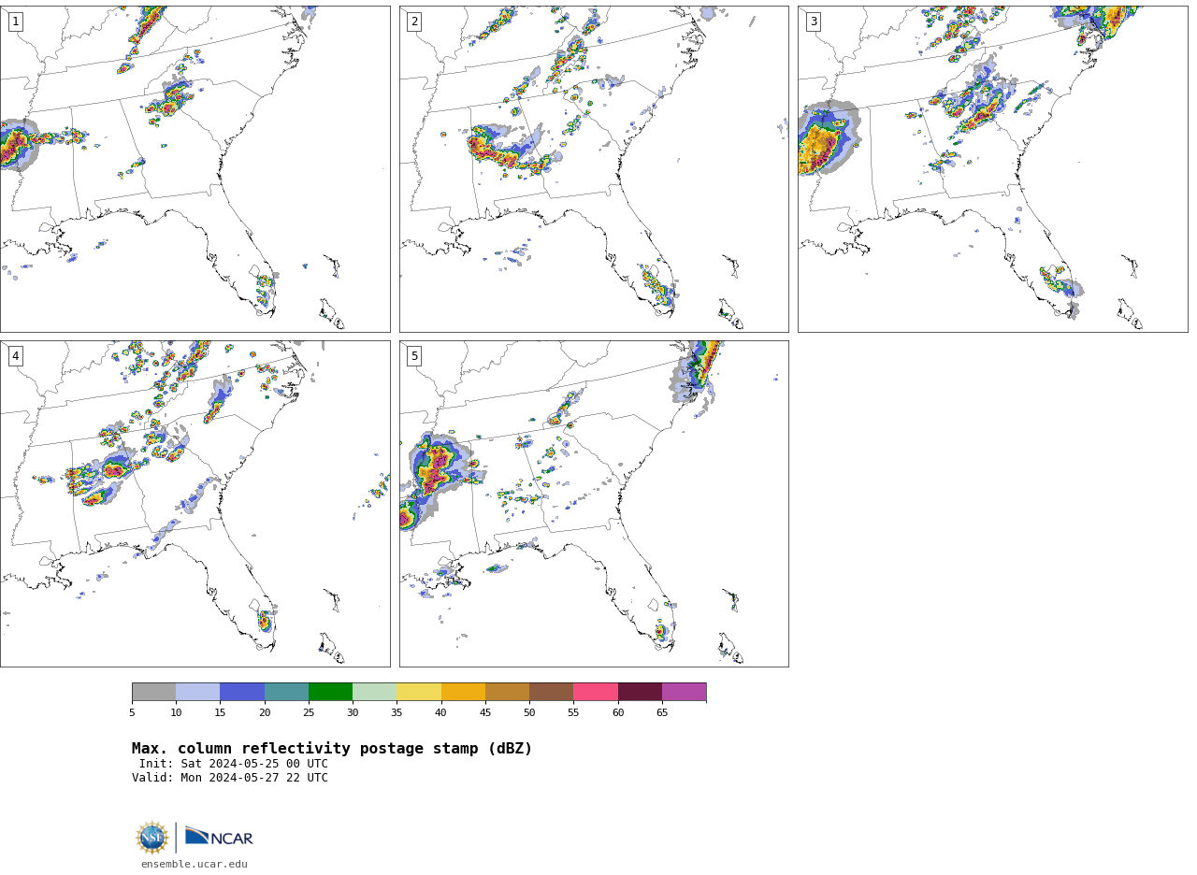Click the Valid: Mon 2024-05-27 22 UTC text
Screen dimensions: 1197x875
click(x=230, y=778)
